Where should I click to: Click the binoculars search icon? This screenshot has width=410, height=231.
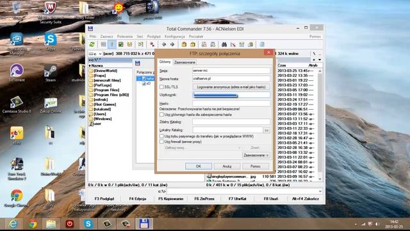click(224, 44)
